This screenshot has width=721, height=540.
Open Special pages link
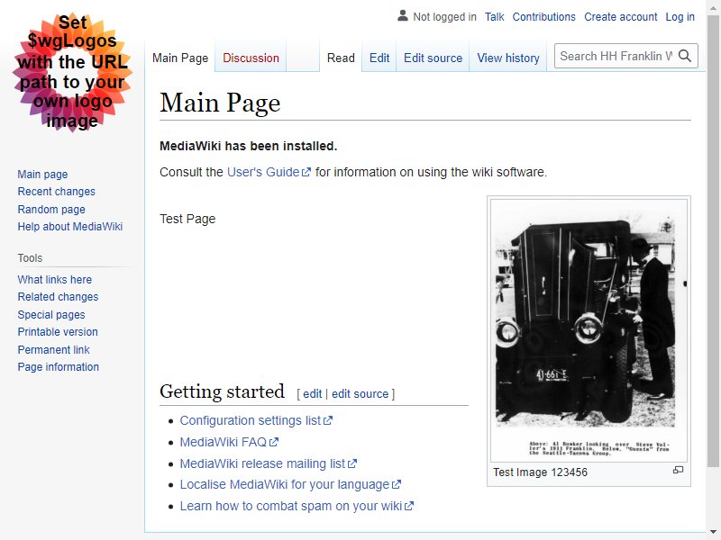[x=51, y=315]
